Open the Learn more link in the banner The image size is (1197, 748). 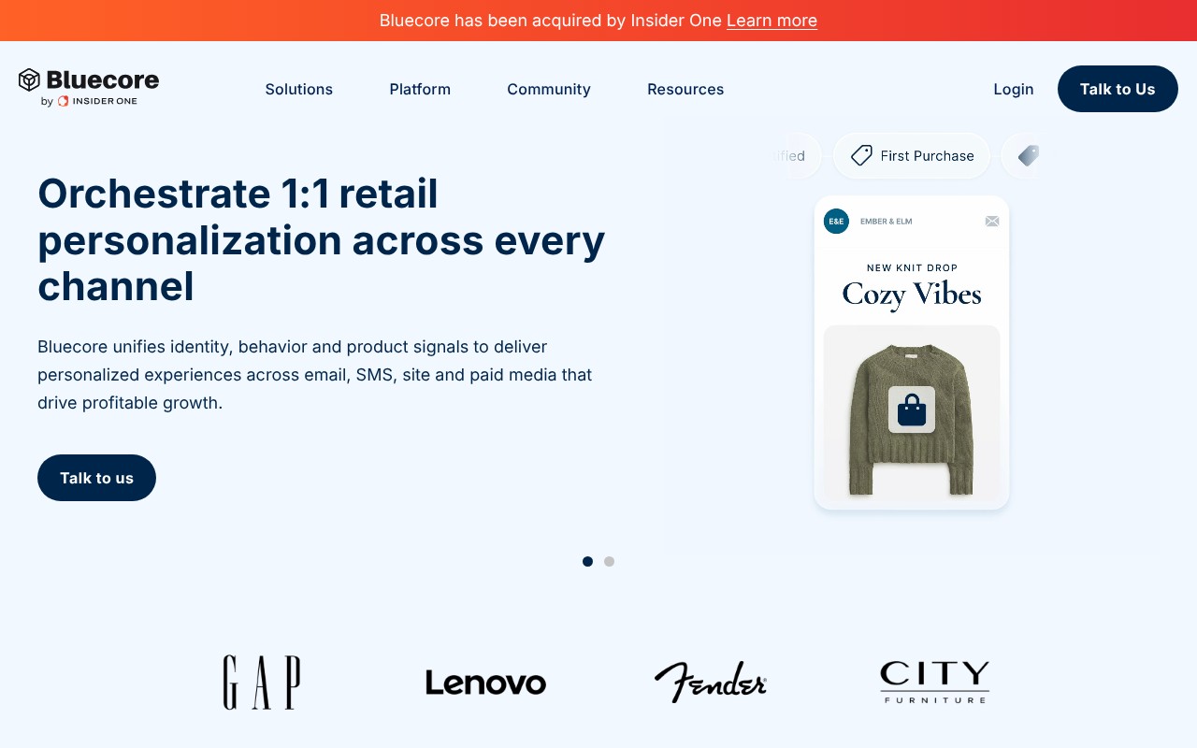coord(772,21)
